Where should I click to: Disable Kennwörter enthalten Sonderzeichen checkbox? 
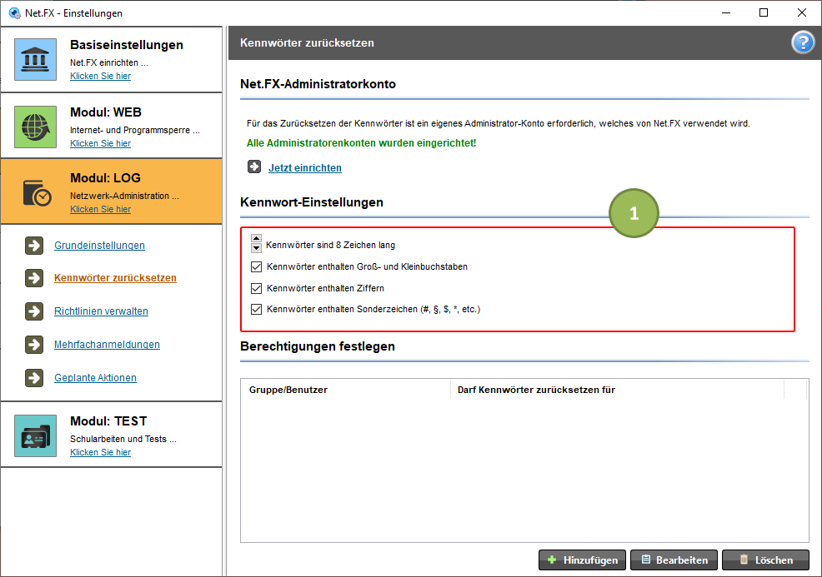pyautogui.click(x=256, y=309)
